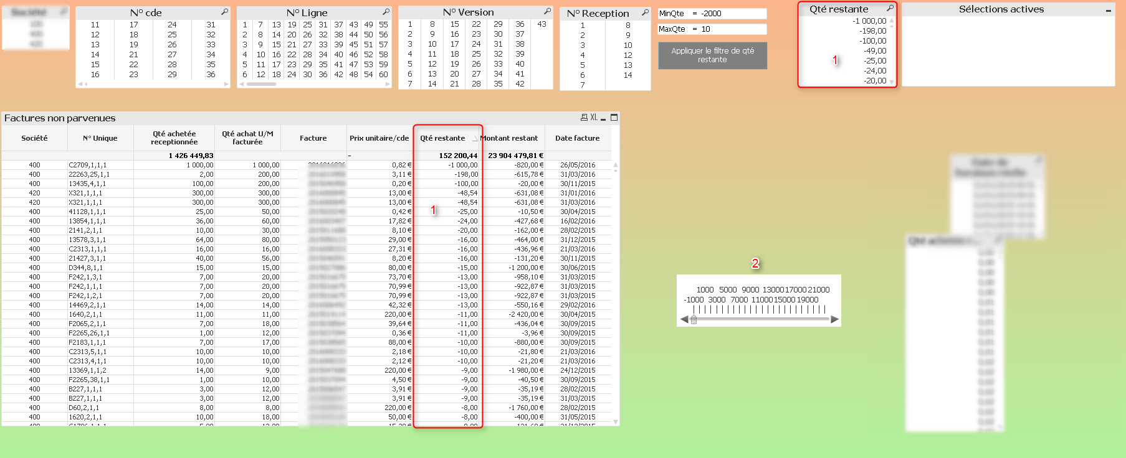
Task: Open search in the Qté restante list box
Action: click(890, 8)
